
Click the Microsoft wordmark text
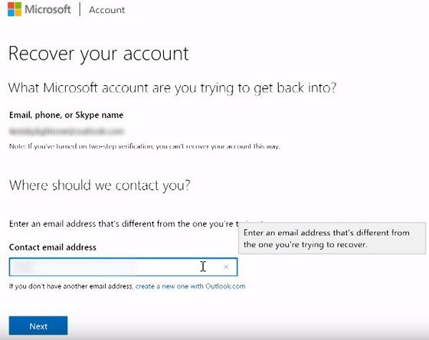click(x=48, y=9)
